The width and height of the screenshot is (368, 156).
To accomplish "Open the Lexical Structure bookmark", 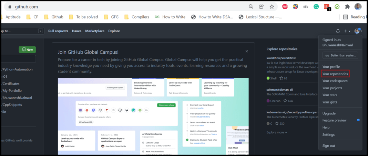I will [x=260, y=17].
